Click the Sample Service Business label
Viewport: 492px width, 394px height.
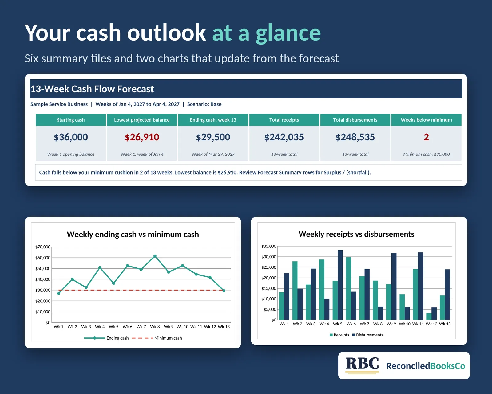click(x=59, y=104)
